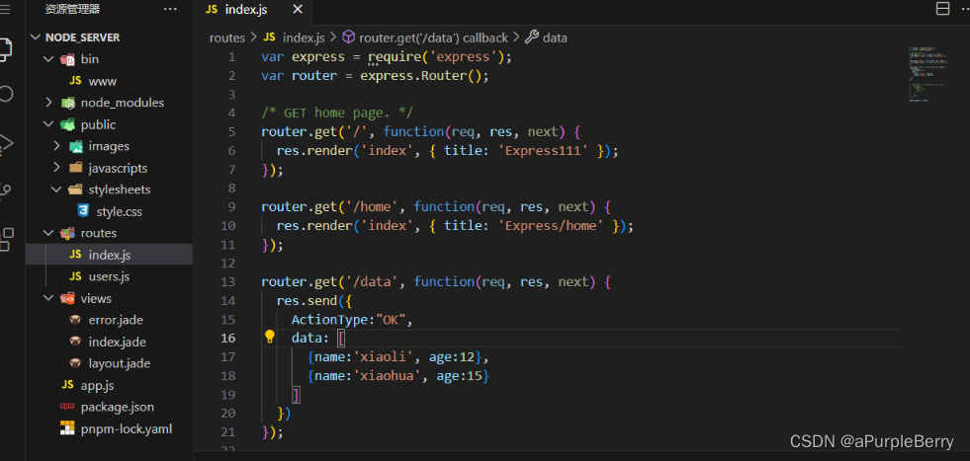970x461 pixels.
Task: Click the pug icon beside layout.jade
Action: tap(75, 363)
